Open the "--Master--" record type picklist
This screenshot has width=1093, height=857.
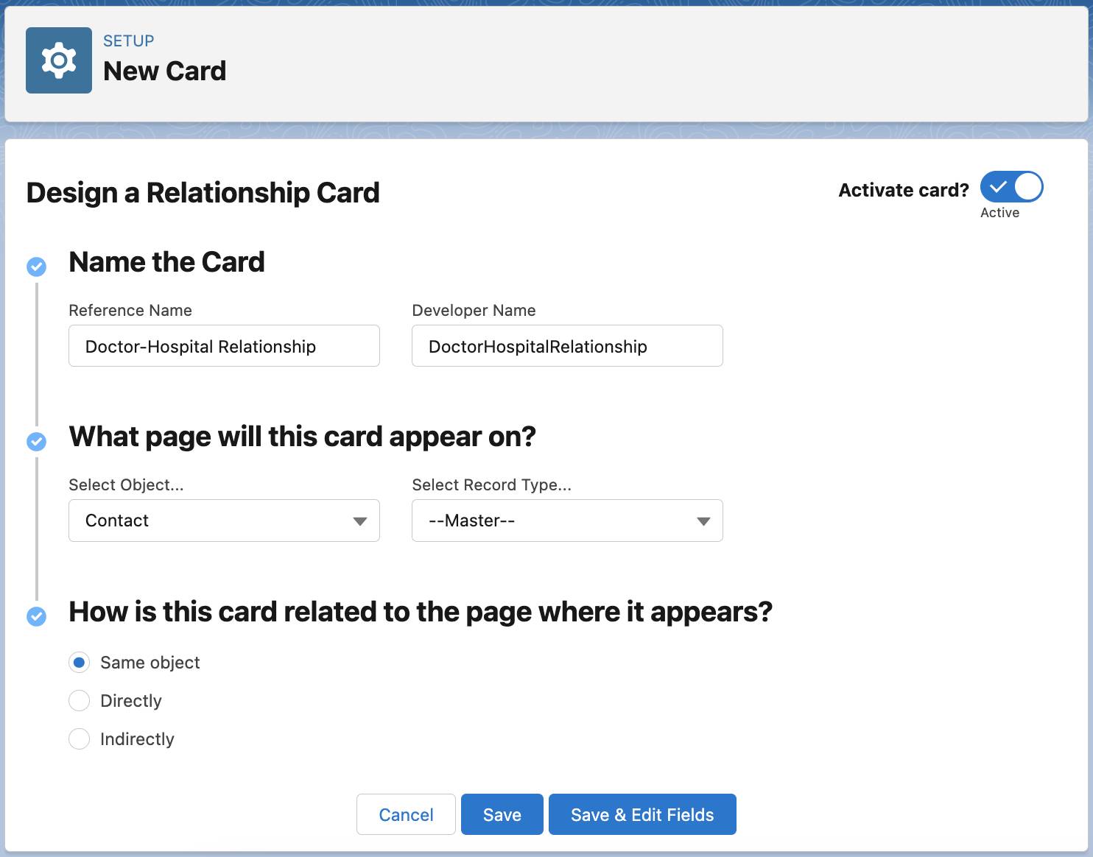[566, 521]
